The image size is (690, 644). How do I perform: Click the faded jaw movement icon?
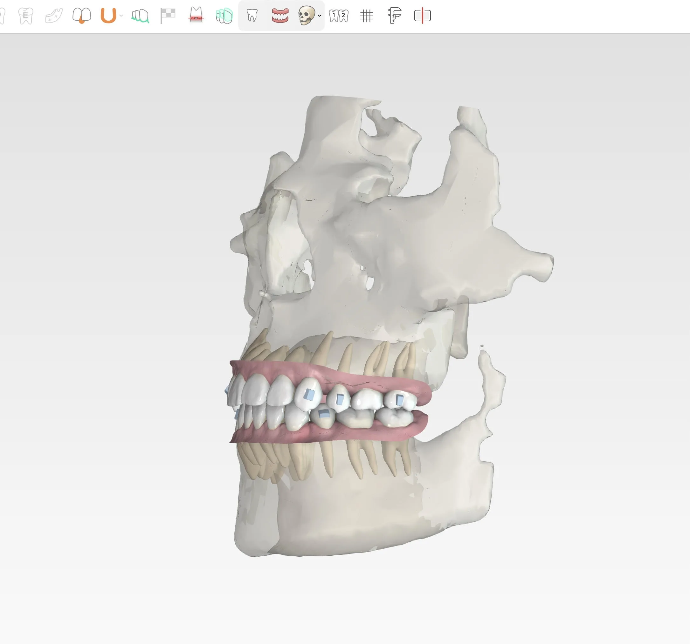click(54, 16)
